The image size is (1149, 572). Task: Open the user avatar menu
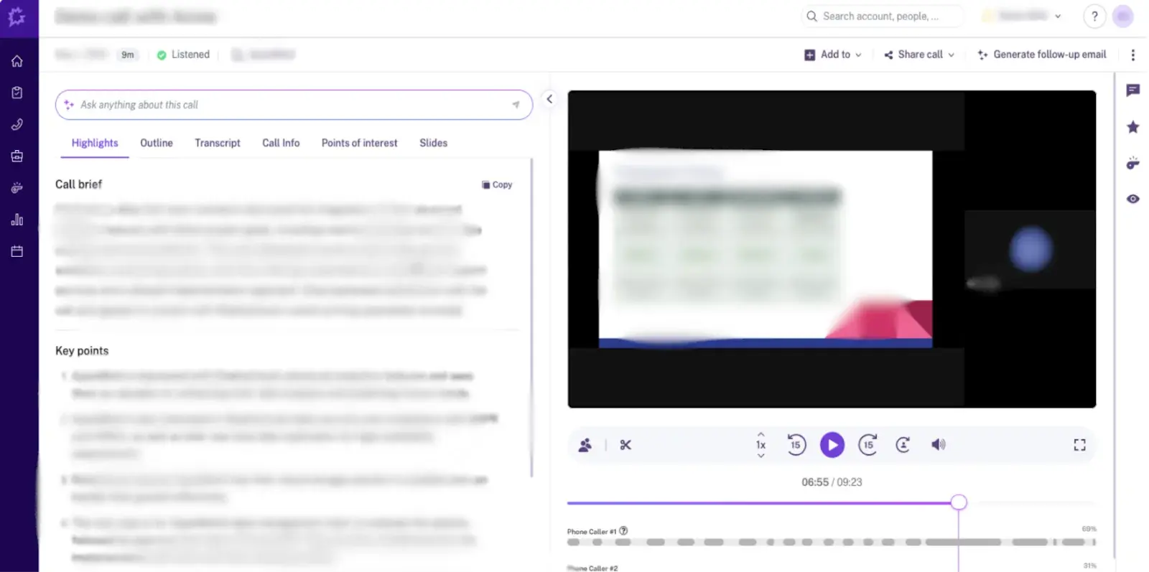pyautogui.click(x=1123, y=17)
